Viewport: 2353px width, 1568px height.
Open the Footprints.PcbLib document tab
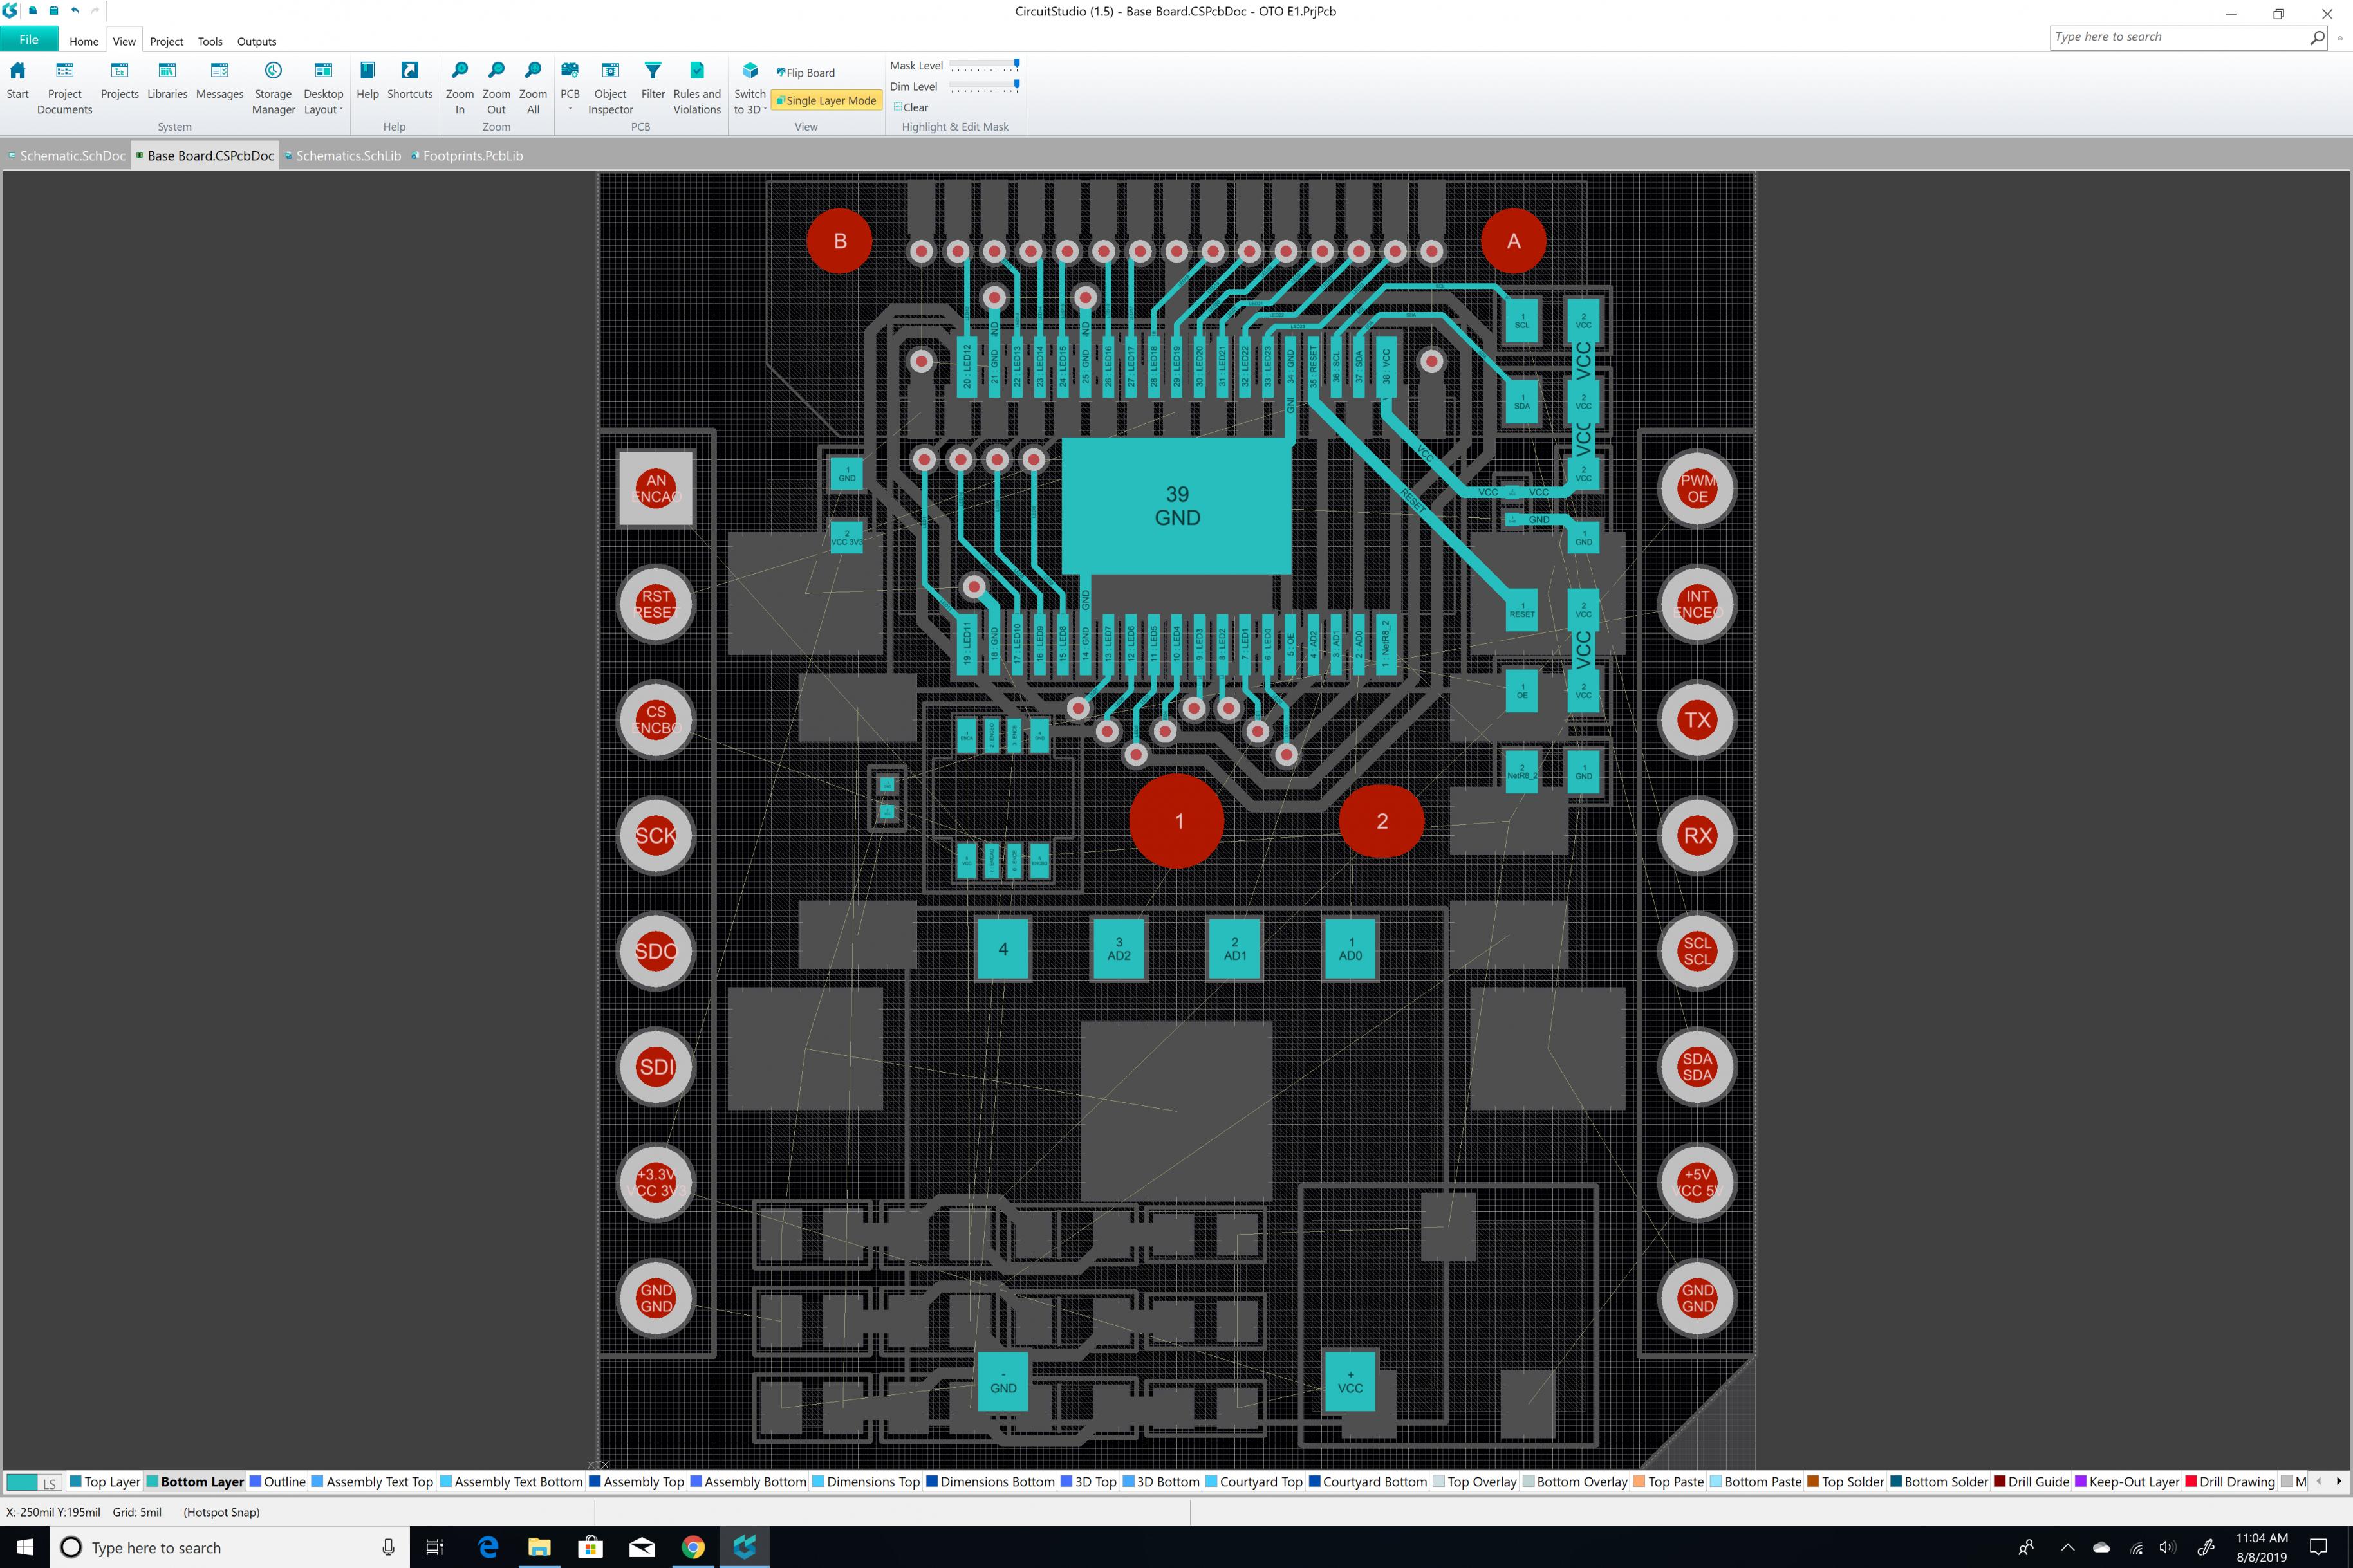coord(467,155)
